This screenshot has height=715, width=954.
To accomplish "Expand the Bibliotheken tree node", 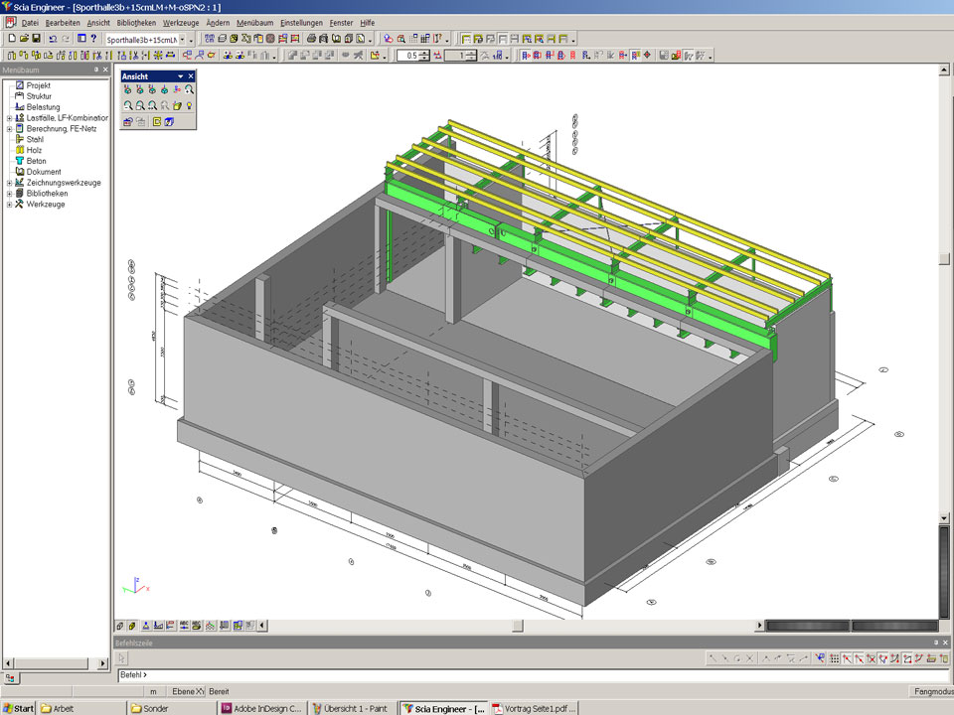I will [9, 194].
